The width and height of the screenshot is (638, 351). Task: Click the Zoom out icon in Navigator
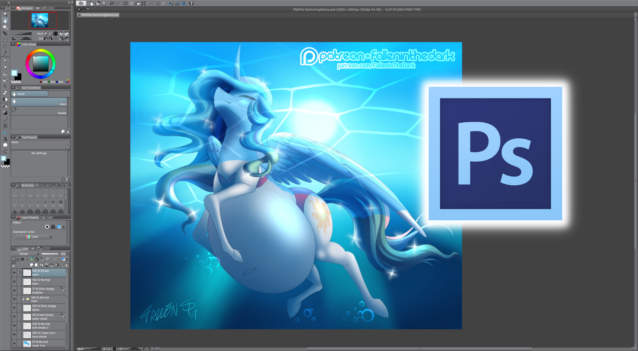point(46,33)
